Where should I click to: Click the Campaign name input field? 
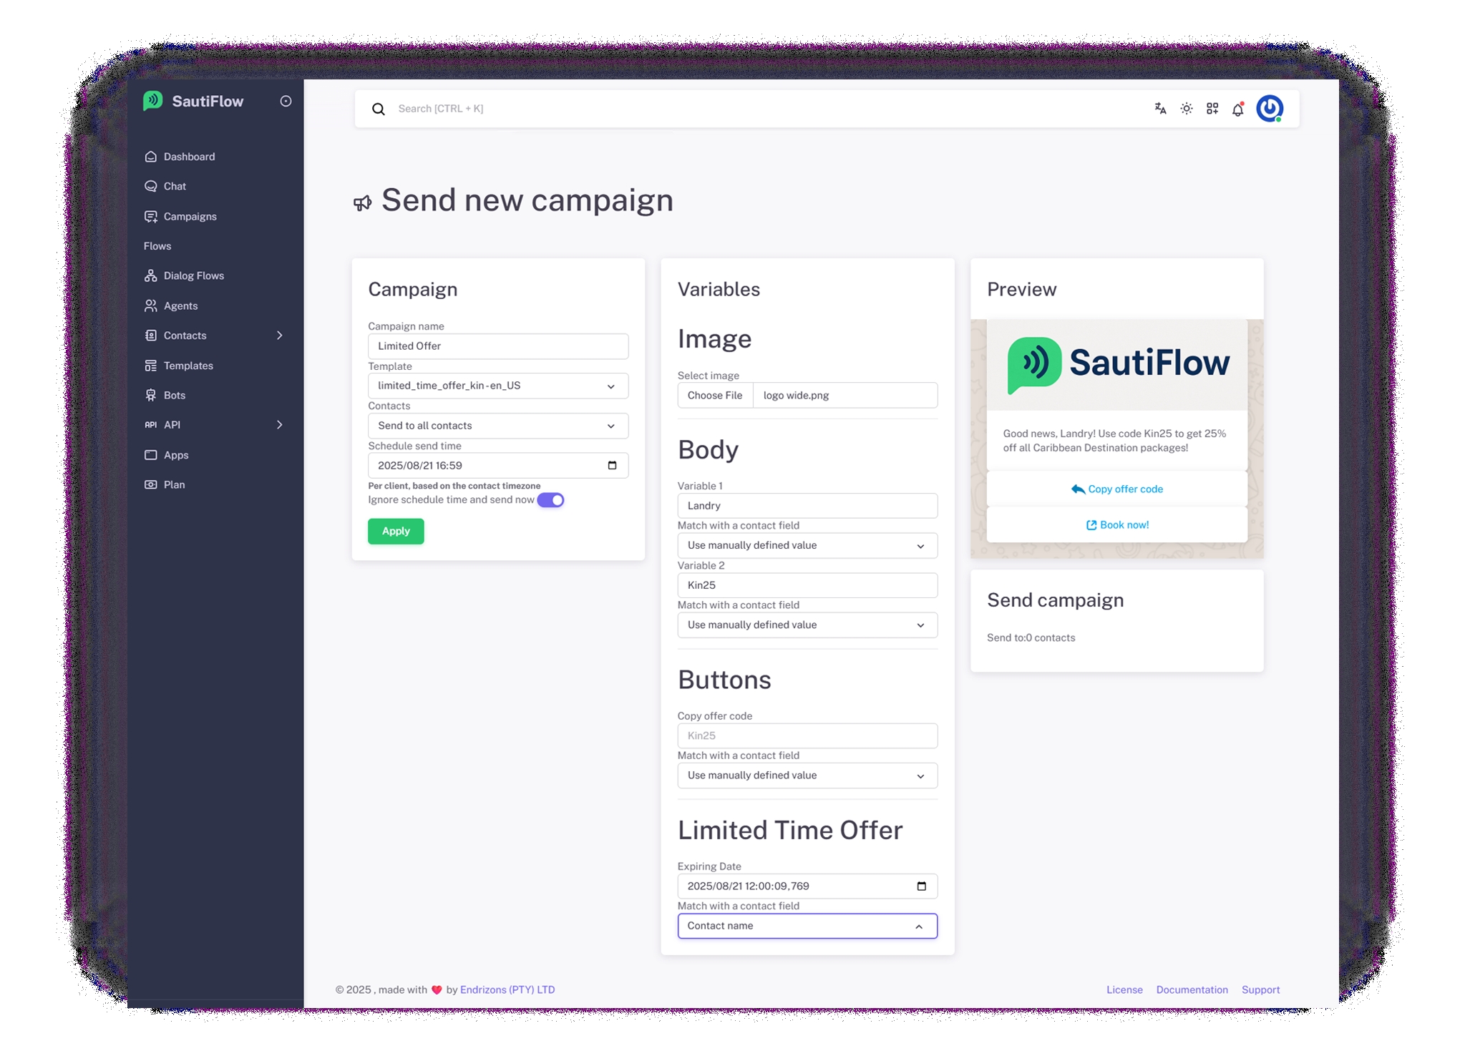(497, 346)
